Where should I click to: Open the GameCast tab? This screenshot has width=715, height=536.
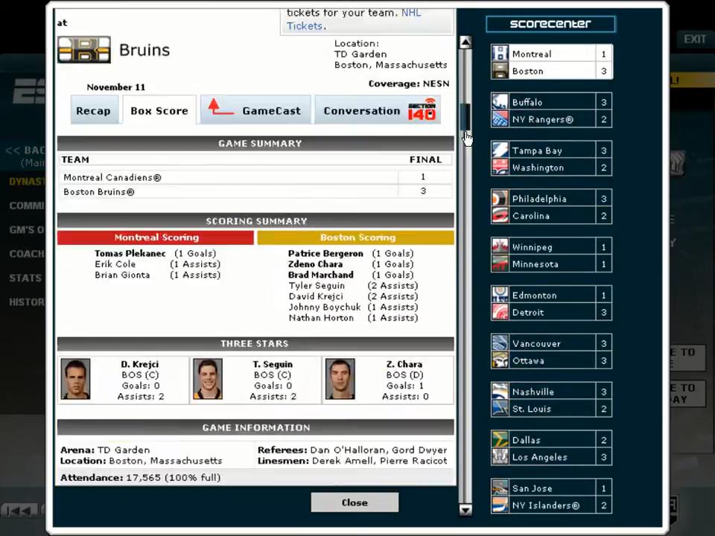255,110
